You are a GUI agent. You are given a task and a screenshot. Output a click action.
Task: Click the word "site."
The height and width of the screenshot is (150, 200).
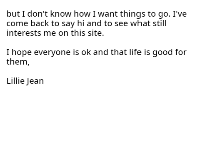click(x=96, y=33)
